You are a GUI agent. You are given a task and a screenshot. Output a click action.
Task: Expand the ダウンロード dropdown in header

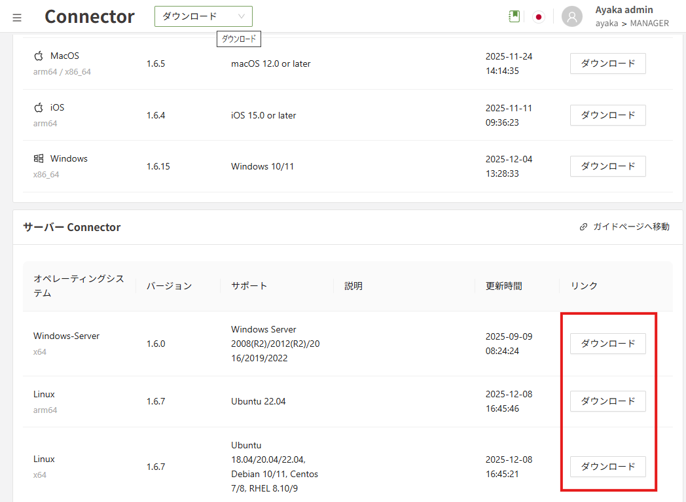coord(203,16)
